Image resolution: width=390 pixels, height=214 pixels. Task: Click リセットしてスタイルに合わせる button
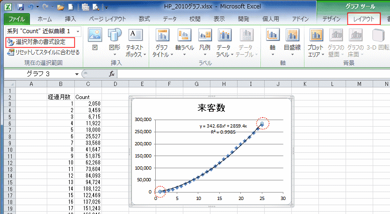(43, 52)
